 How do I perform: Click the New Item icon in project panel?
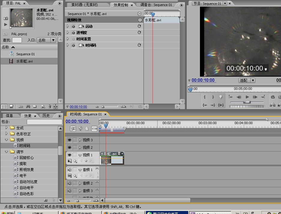coord(43,107)
